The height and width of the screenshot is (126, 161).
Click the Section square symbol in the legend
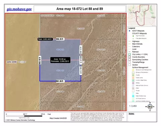pyautogui.click(x=129, y=65)
